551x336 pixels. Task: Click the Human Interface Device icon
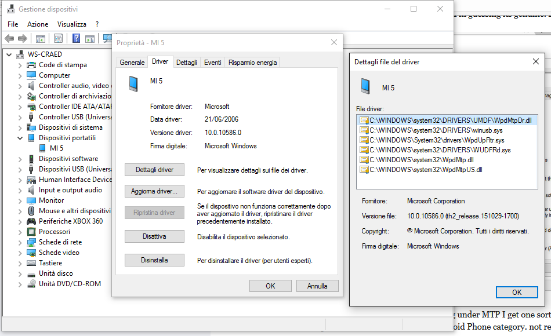coord(31,180)
